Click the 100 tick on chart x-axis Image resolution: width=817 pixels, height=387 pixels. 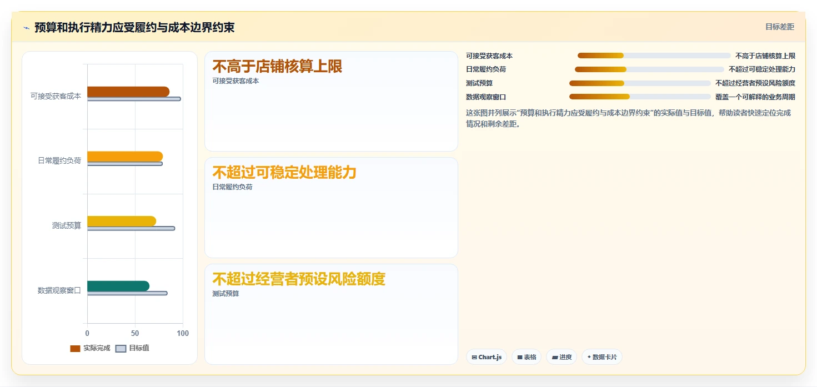pyautogui.click(x=183, y=334)
